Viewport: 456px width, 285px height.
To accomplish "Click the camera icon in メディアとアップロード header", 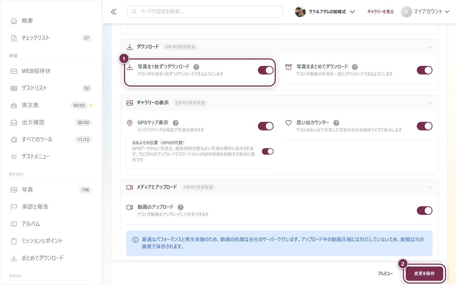I will tap(130, 187).
